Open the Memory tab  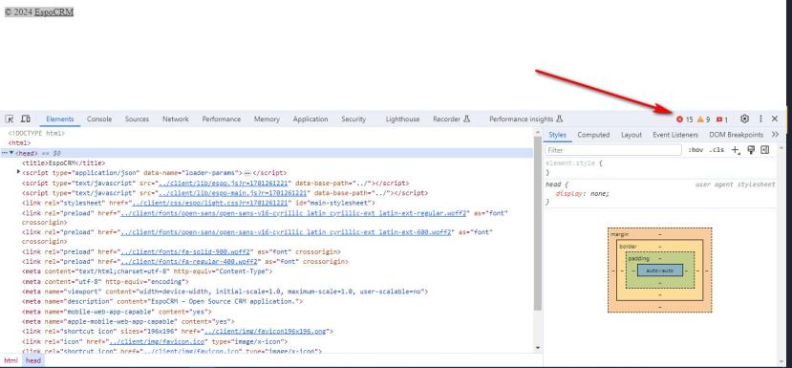point(267,119)
